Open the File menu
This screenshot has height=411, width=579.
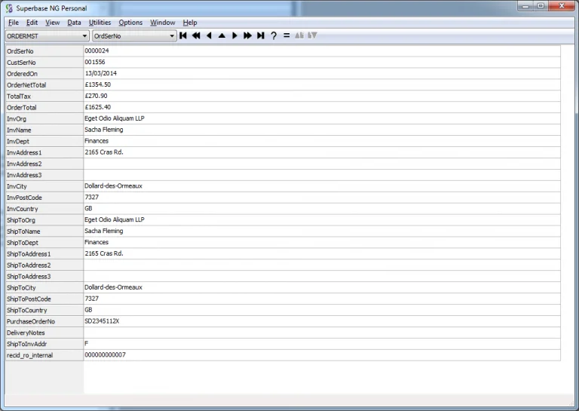click(14, 23)
